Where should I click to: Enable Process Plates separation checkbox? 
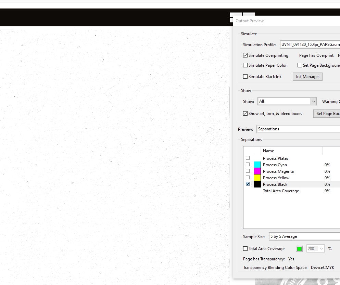click(x=248, y=158)
